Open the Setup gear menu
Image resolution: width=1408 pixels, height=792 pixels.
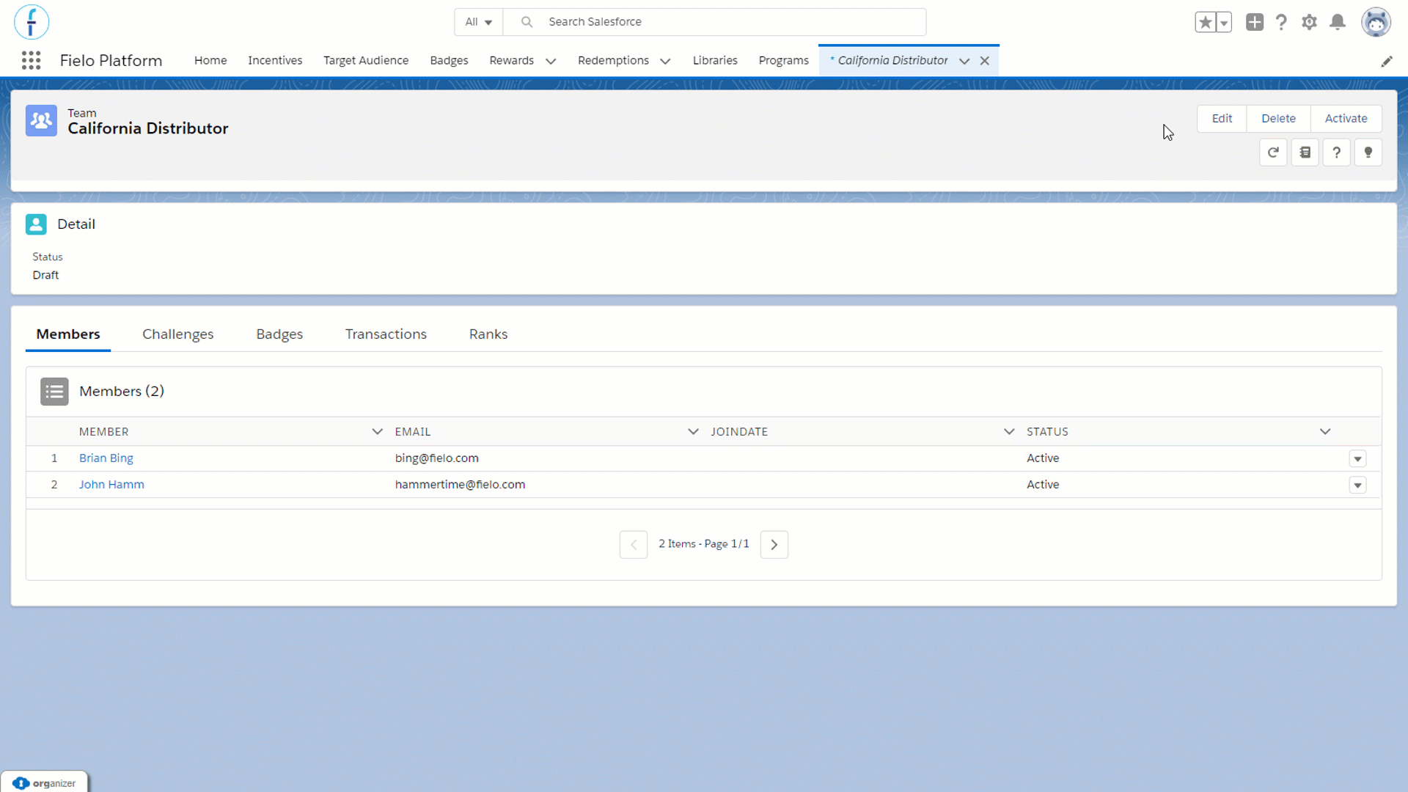(1309, 22)
